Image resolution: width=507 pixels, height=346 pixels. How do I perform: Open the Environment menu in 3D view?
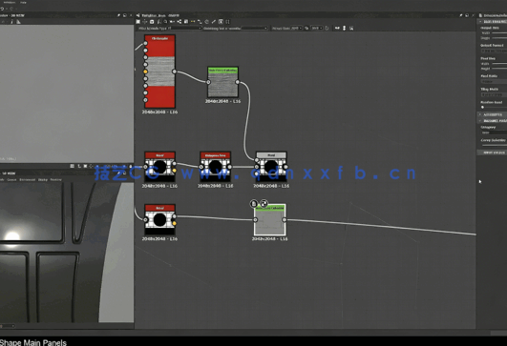[x=27, y=179]
